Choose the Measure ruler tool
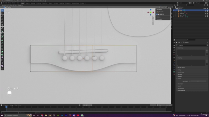Image resolution: width=209 pixels, height=117 pixels. coord(2,31)
